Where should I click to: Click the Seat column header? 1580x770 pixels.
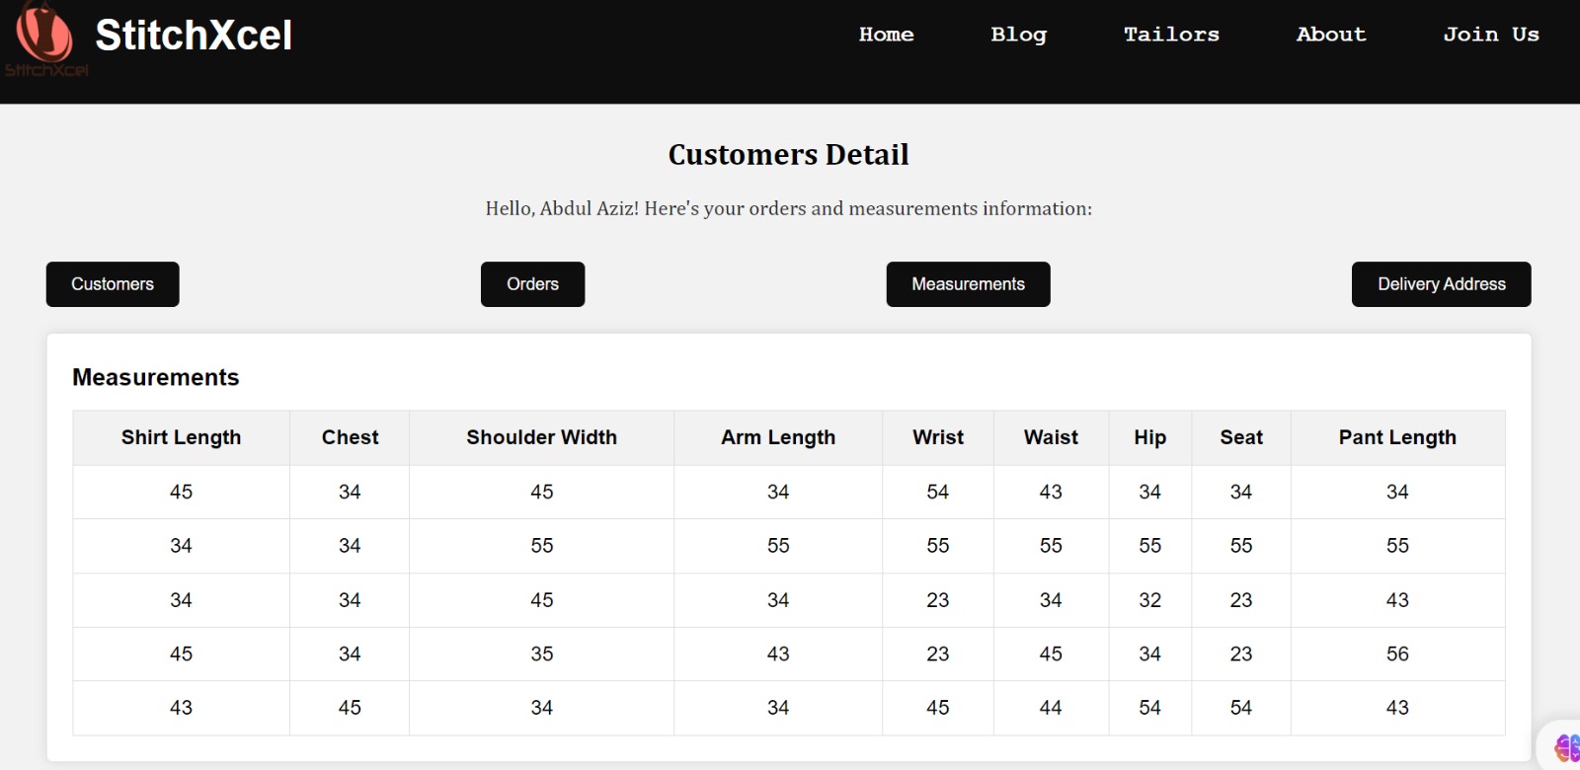(1241, 437)
